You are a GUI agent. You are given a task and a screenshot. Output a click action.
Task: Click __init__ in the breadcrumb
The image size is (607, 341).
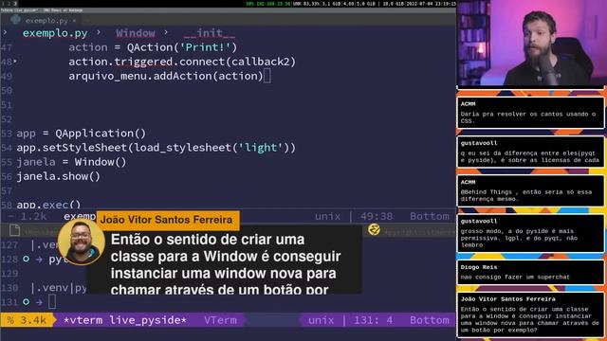pos(210,33)
